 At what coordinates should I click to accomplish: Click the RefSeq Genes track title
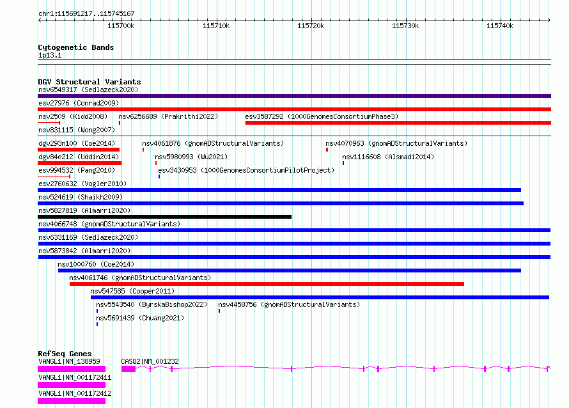pyautogui.click(x=65, y=354)
